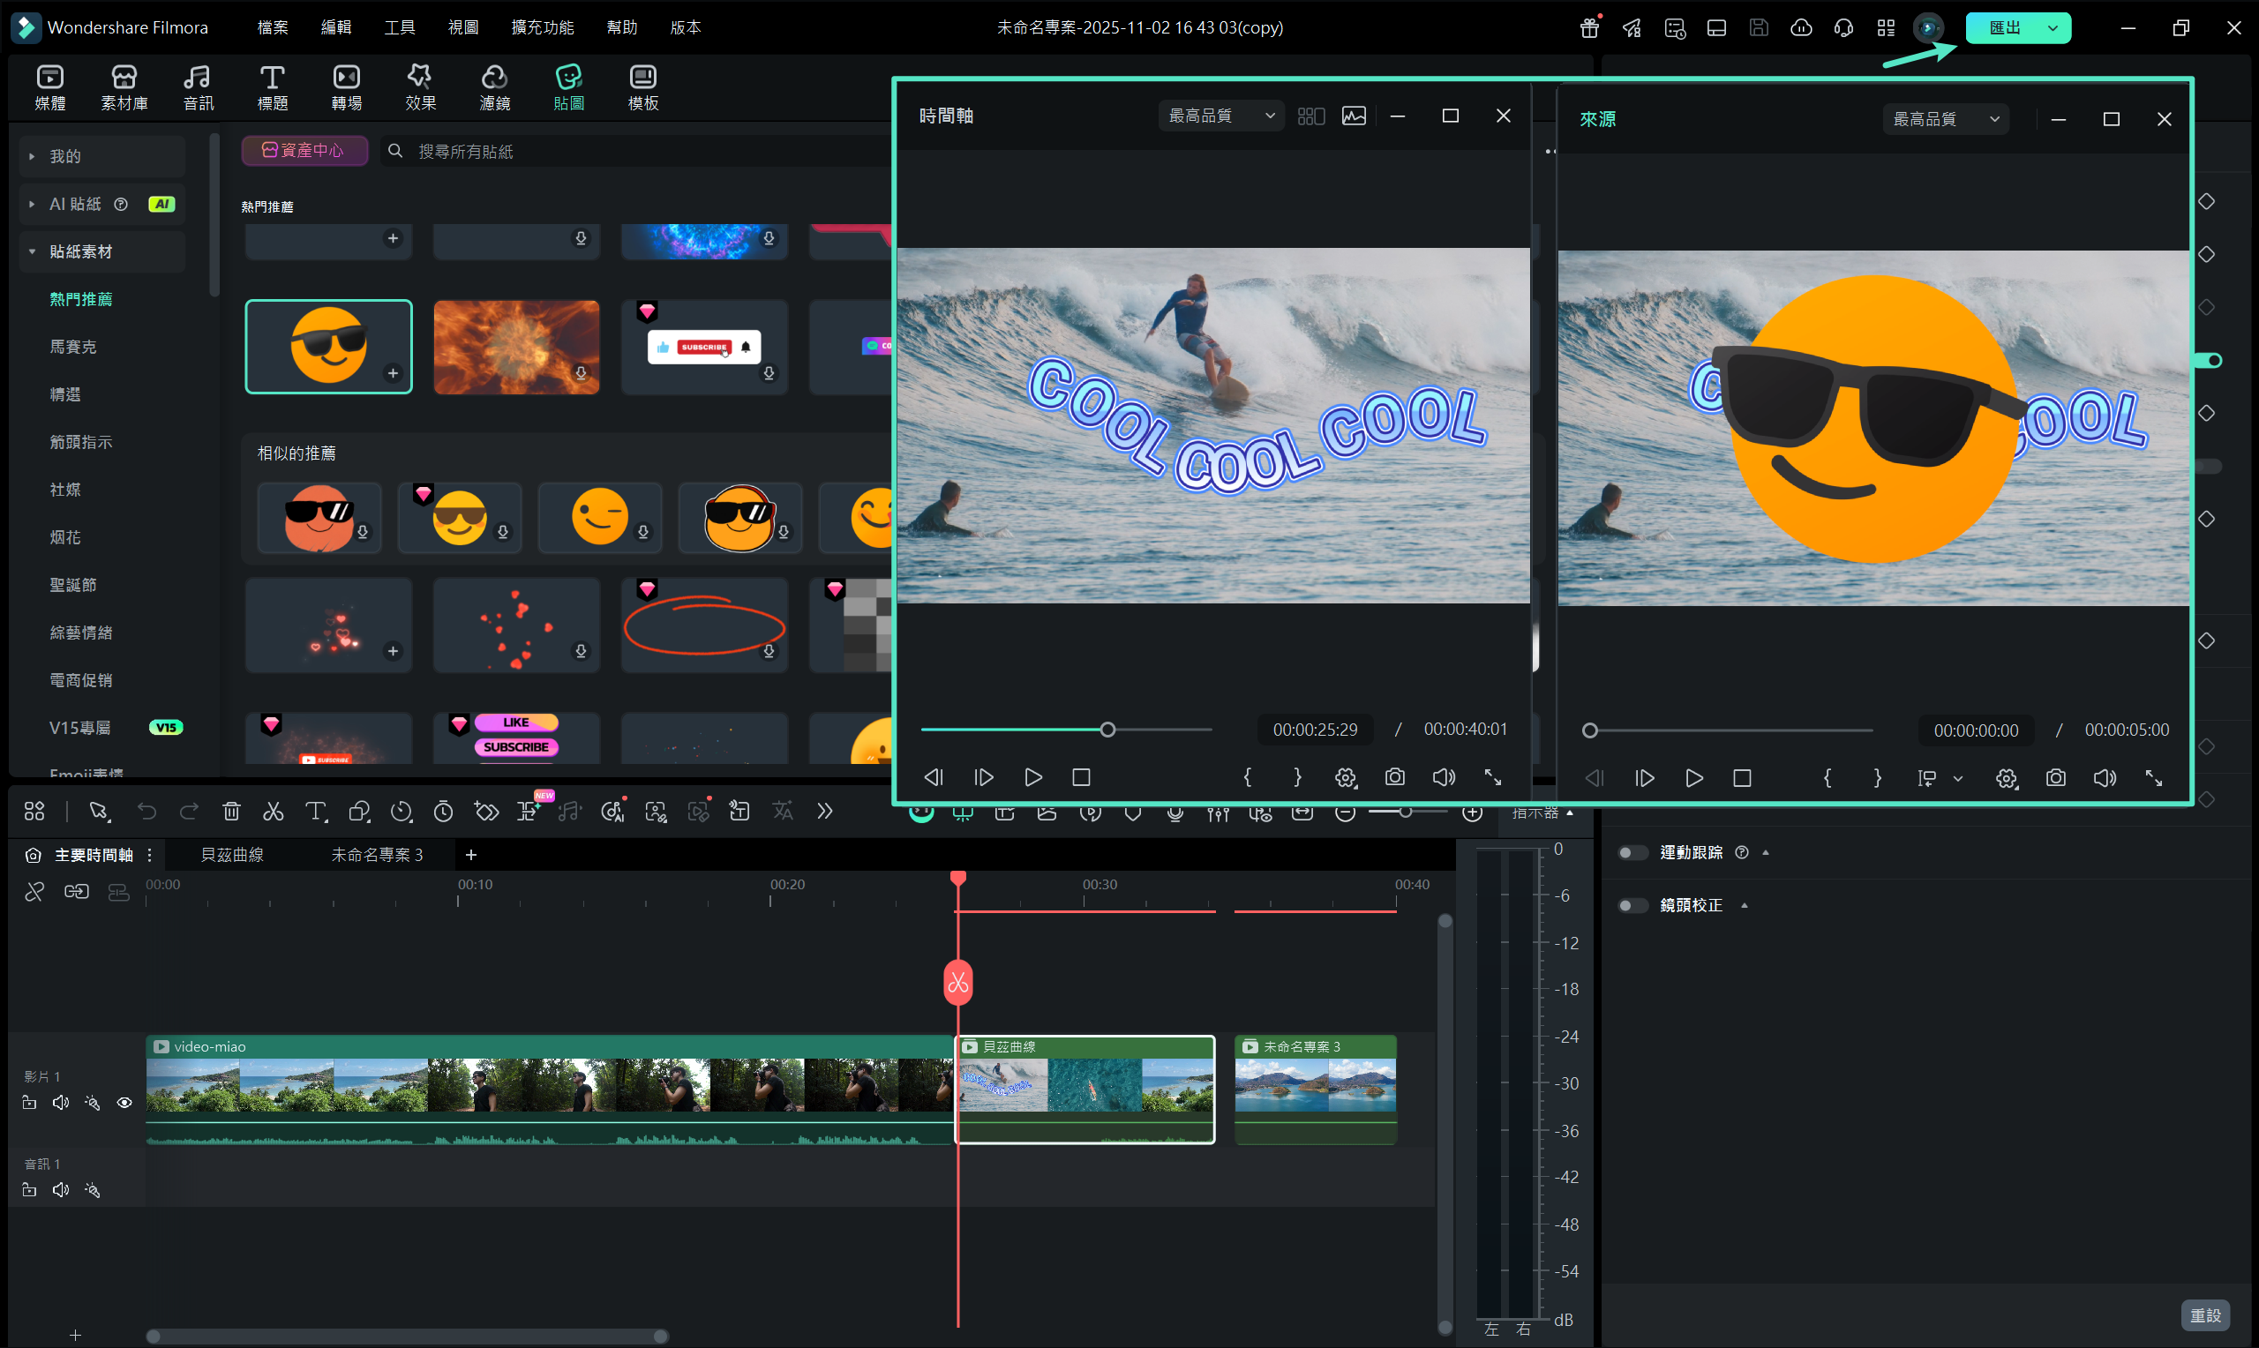
Task: Take snapshot in the 時間軸 preview
Action: coord(1394,777)
